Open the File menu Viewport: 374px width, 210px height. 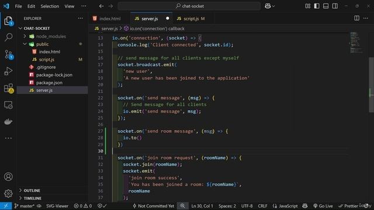(18, 6)
